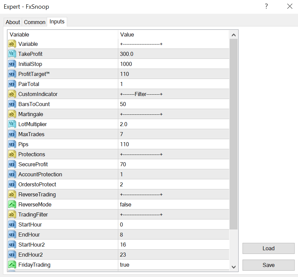Click the help question mark button
The height and width of the screenshot is (277, 298).
(x=266, y=6)
